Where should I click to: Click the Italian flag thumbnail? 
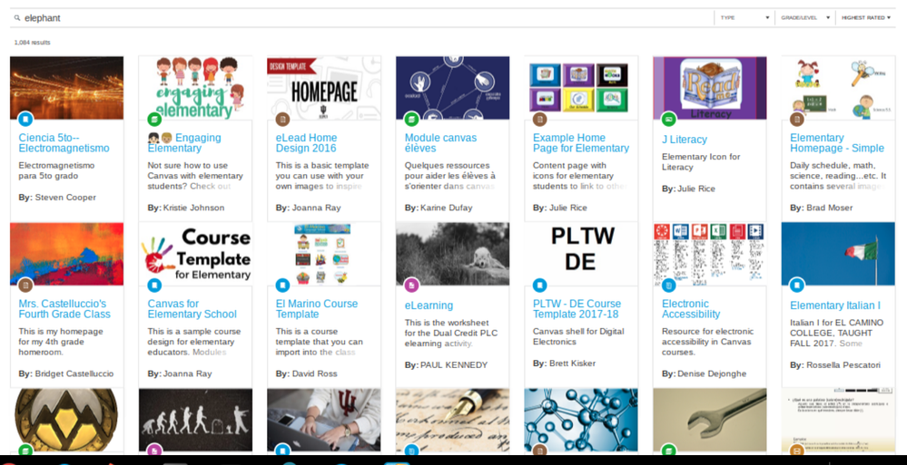tap(838, 254)
